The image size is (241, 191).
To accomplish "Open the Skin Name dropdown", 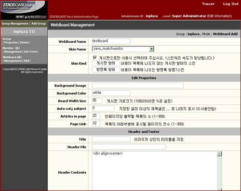I will click(x=123, y=49).
